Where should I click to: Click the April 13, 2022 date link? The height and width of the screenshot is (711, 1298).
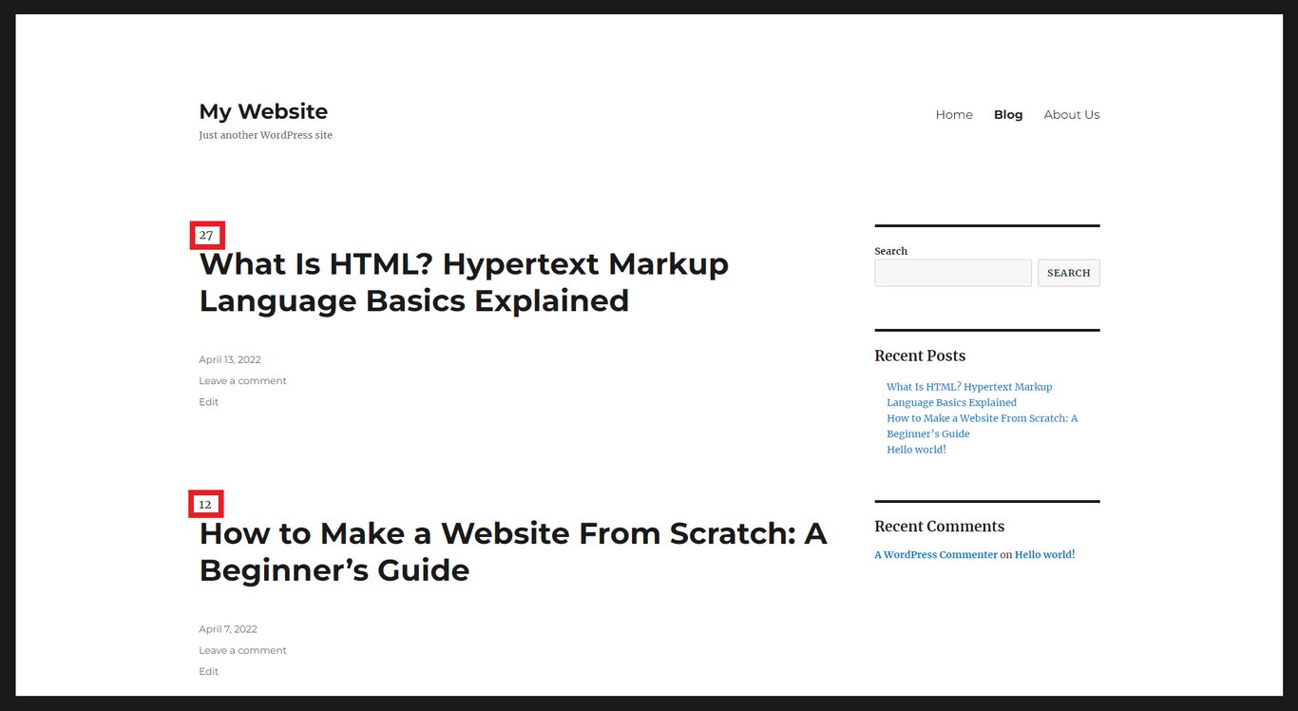(x=229, y=359)
